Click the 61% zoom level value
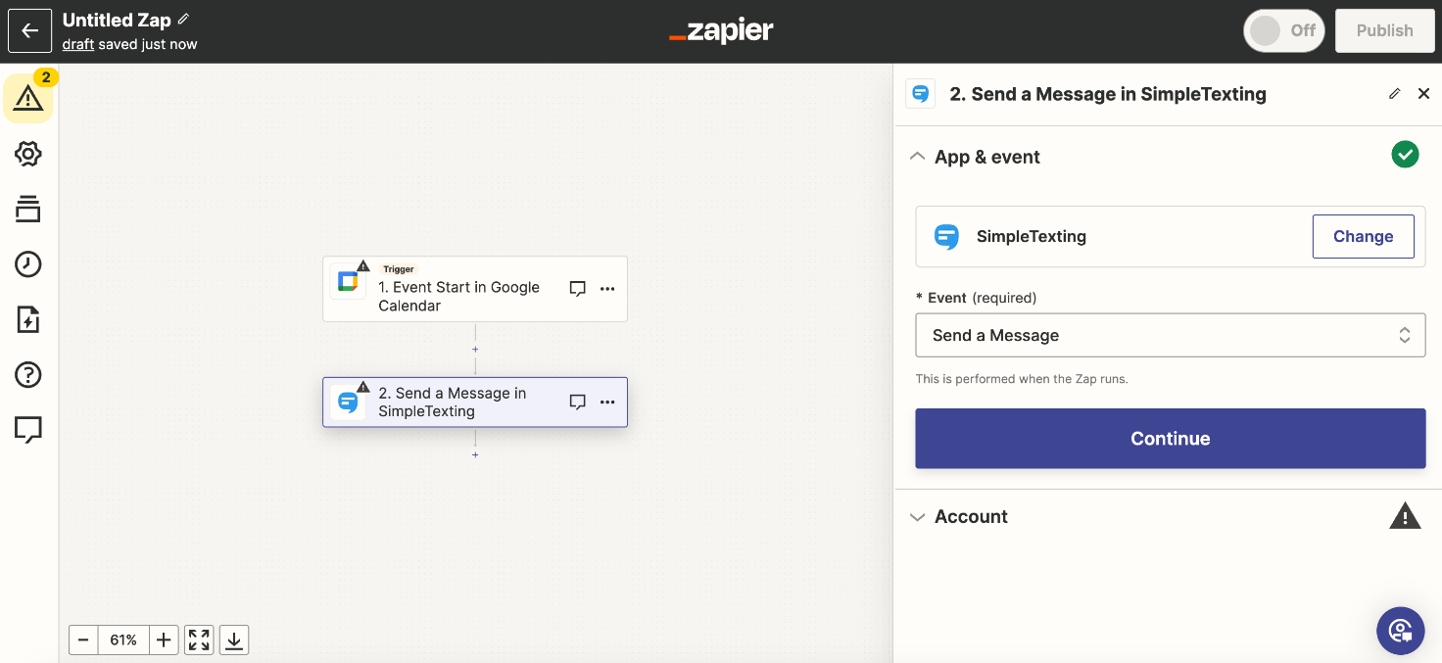 click(123, 640)
